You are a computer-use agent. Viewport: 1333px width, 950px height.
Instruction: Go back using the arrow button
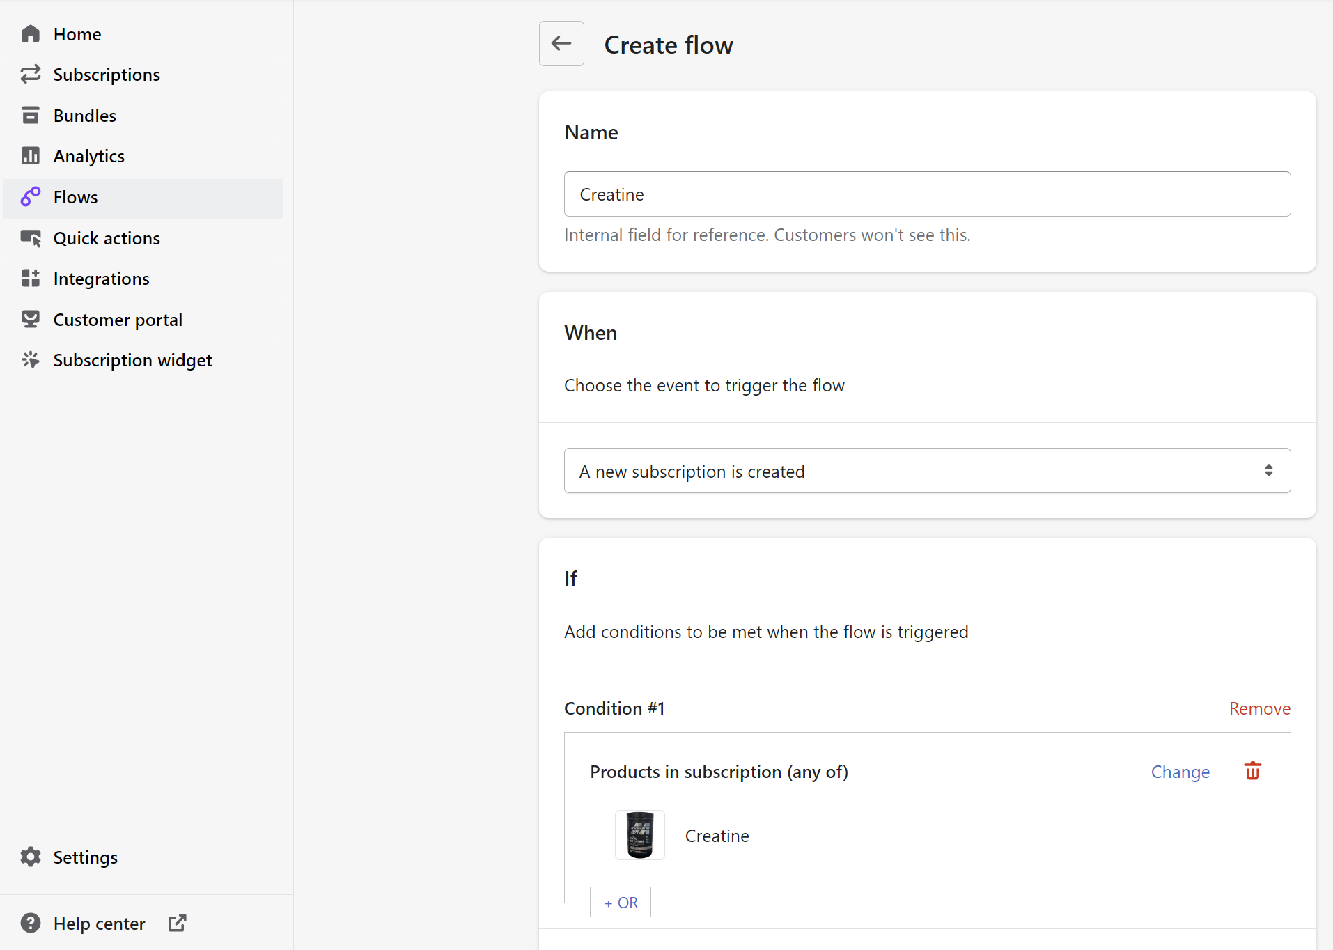pyautogui.click(x=561, y=44)
